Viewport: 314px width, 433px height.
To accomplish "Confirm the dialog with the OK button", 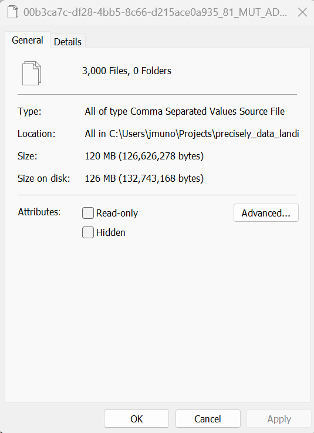I will tap(136, 419).
